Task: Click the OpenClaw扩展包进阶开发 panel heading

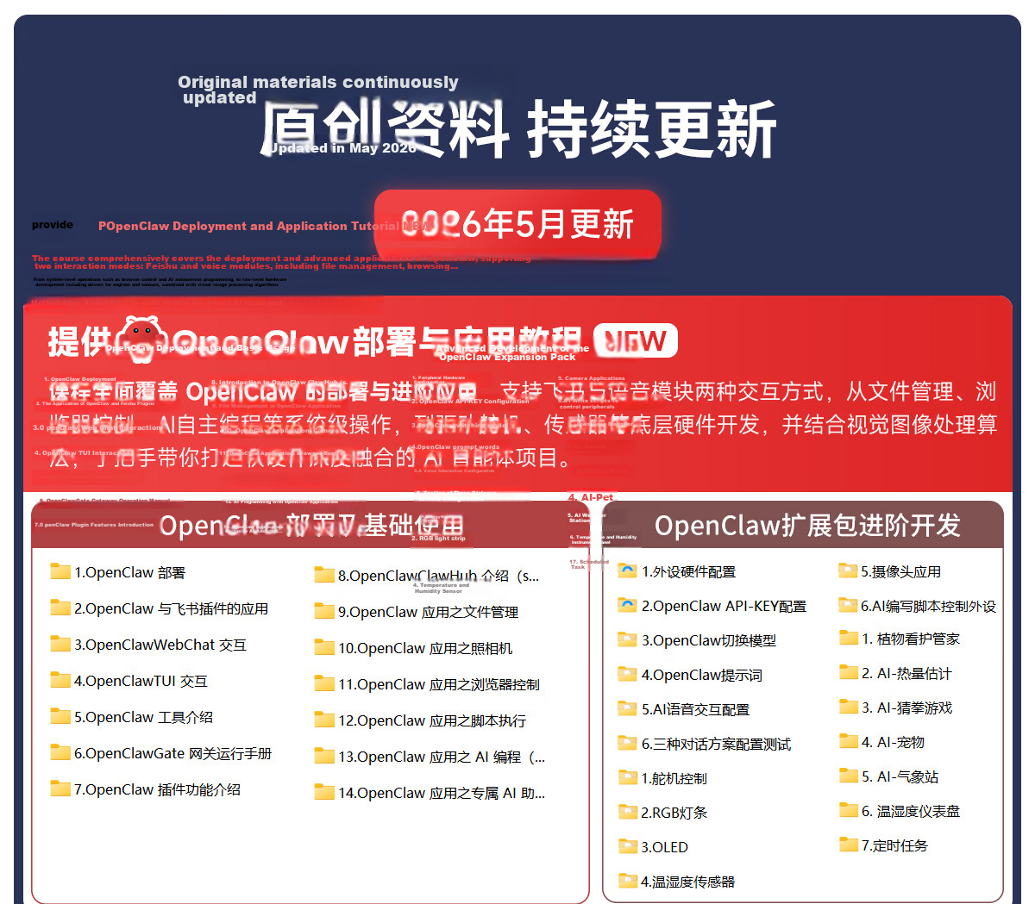Action: (x=807, y=525)
